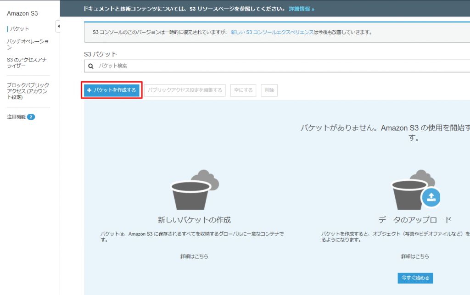Image resolution: width=470 pixels, height=295 pixels.
Task: Open 詳細はこちら under 新しいバケットの作成
Action: (194, 256)
